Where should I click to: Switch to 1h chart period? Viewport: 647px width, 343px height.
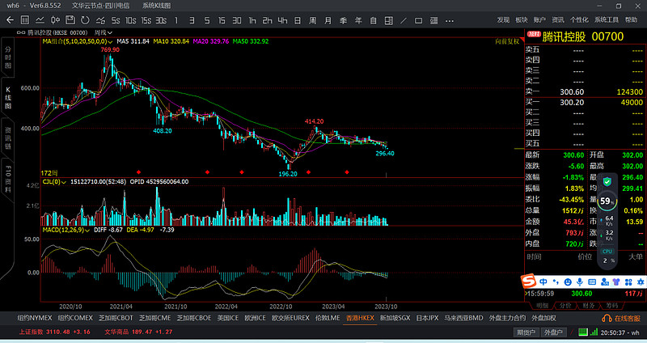coord(252,20)
